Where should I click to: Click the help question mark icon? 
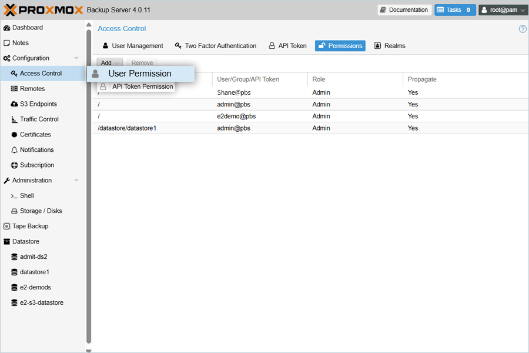[523, 29]
